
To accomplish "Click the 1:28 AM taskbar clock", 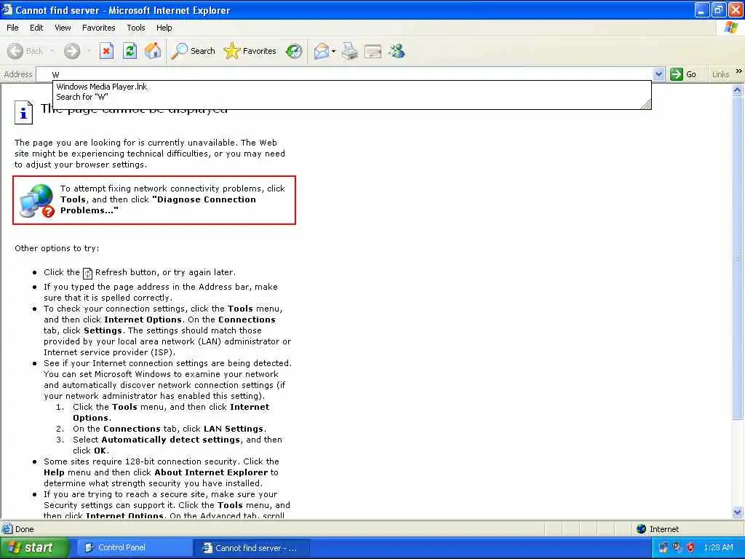I will click(x=718, y=547).
